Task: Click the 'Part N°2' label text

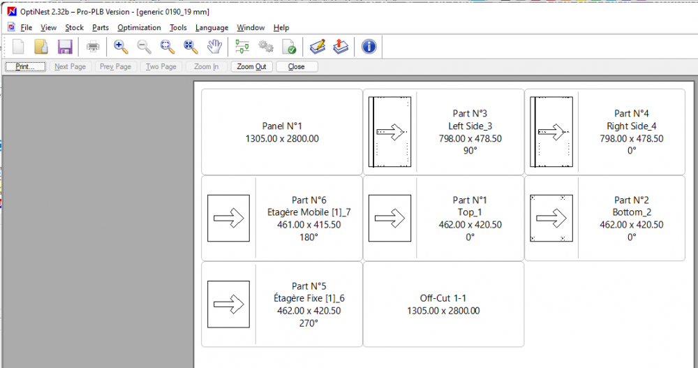Action: pyautogui.click(x=632, y=200)
